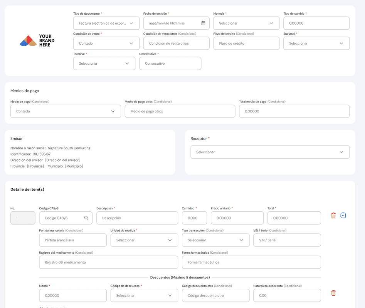Focus the Cantidad field

[194, 218]
